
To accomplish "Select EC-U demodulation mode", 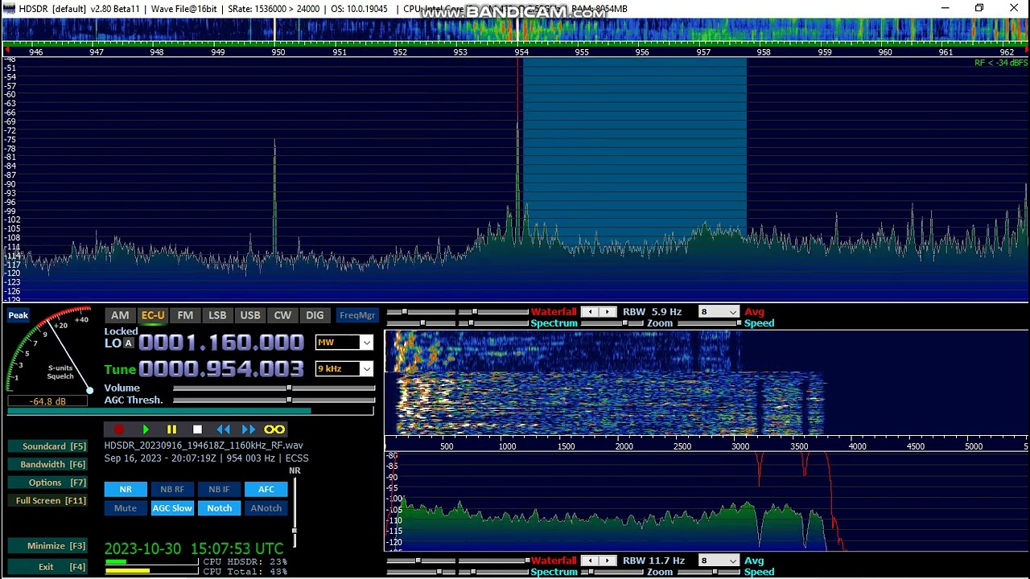I will click(153, 315).
